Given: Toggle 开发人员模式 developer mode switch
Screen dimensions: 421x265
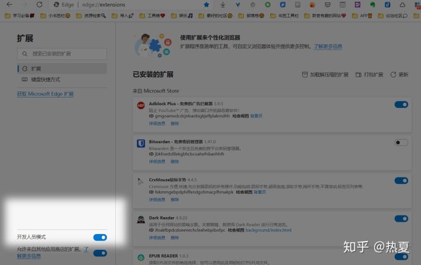Looking at the screenshot, I should 100,238.
